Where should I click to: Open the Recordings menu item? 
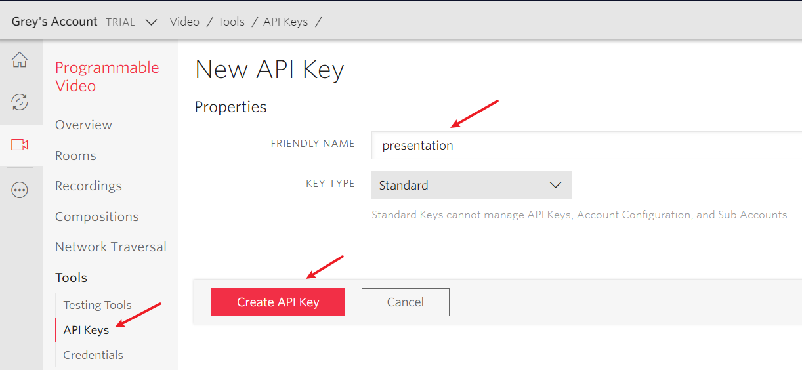point(89,186)
